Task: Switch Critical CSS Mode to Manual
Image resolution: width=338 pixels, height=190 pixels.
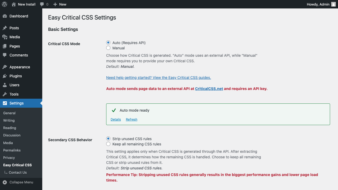Action: point(108,48)
